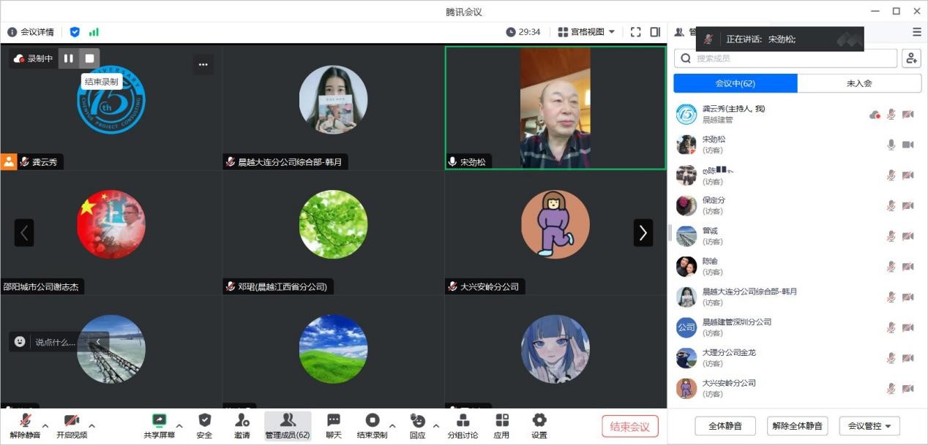
Task: Pause the recording in progress
Action: tap(69, 58)
